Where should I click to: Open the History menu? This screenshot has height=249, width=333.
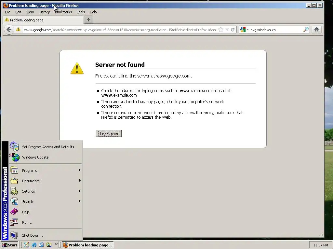[44, 12]
